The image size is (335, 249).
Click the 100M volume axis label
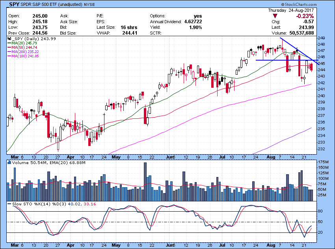(x=323, y=179)
